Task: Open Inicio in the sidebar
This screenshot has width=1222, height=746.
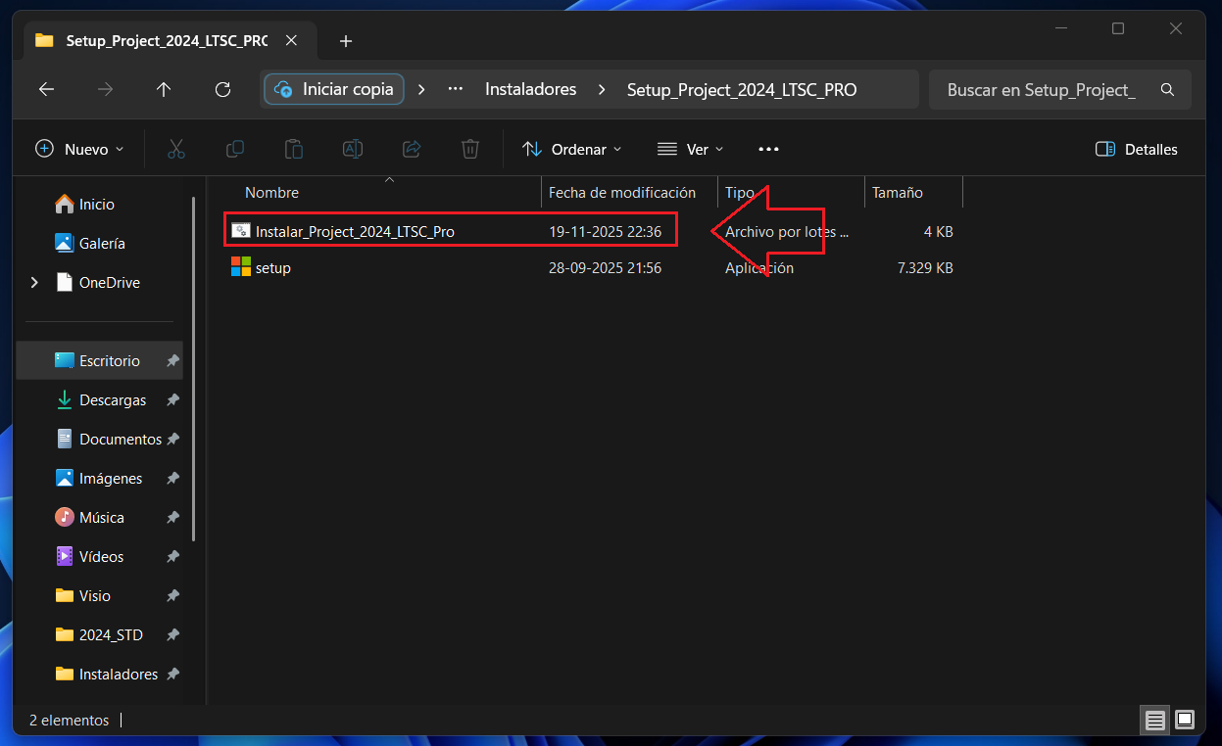Action: coord(97,205)
